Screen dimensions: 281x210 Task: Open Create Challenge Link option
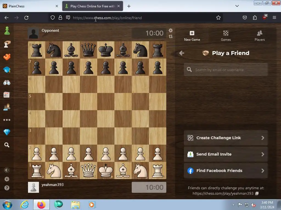(226, 138)
